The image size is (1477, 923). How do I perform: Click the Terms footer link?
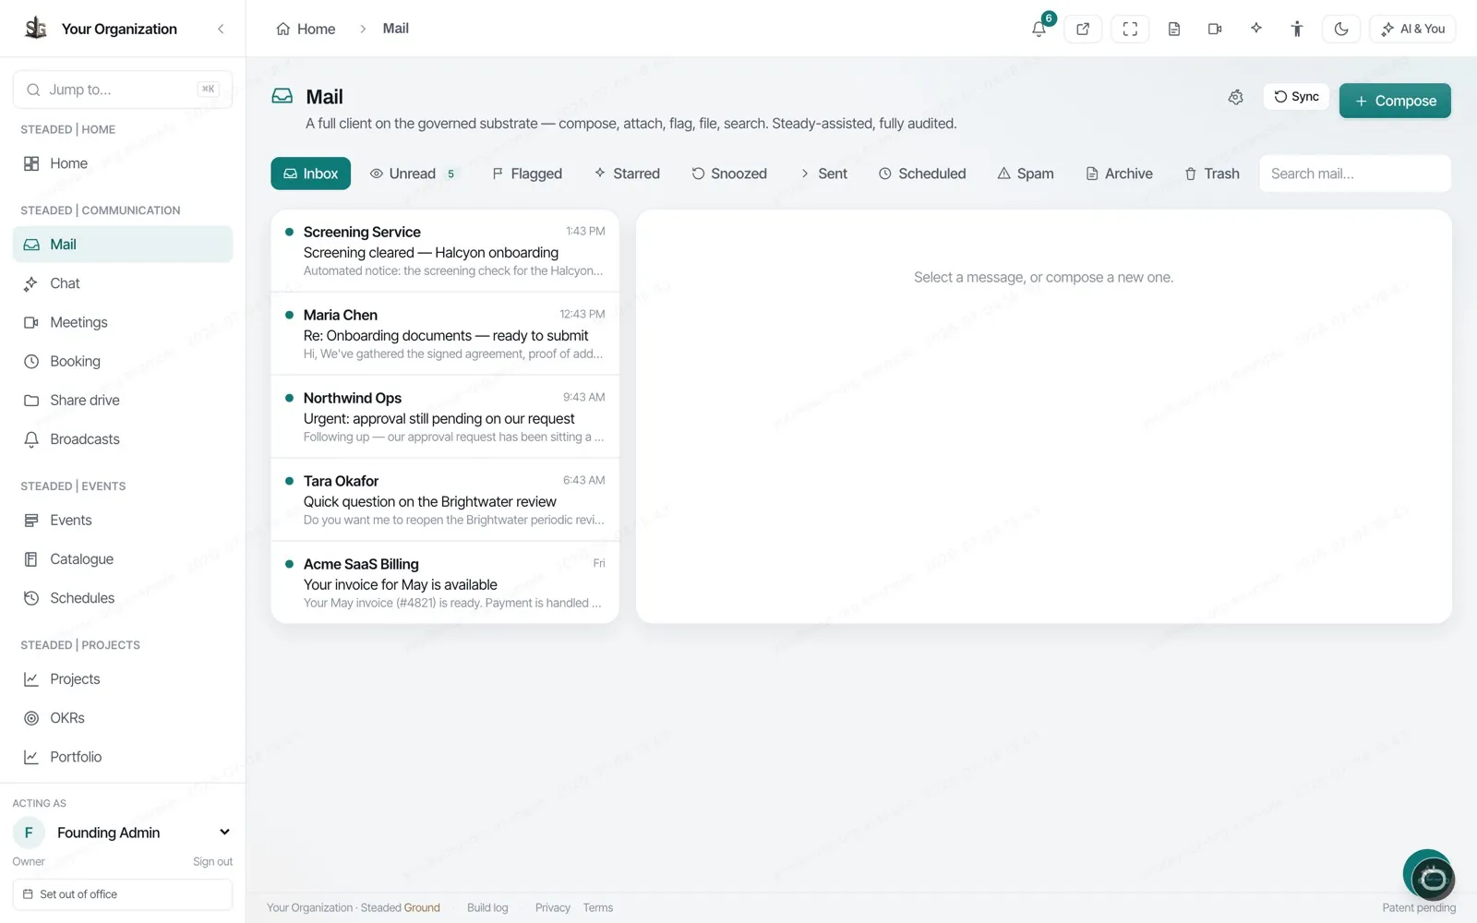[x=598, y=908]
